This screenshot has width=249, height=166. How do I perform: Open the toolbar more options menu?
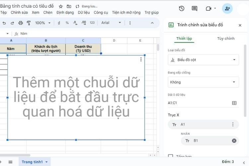(130, 23)
